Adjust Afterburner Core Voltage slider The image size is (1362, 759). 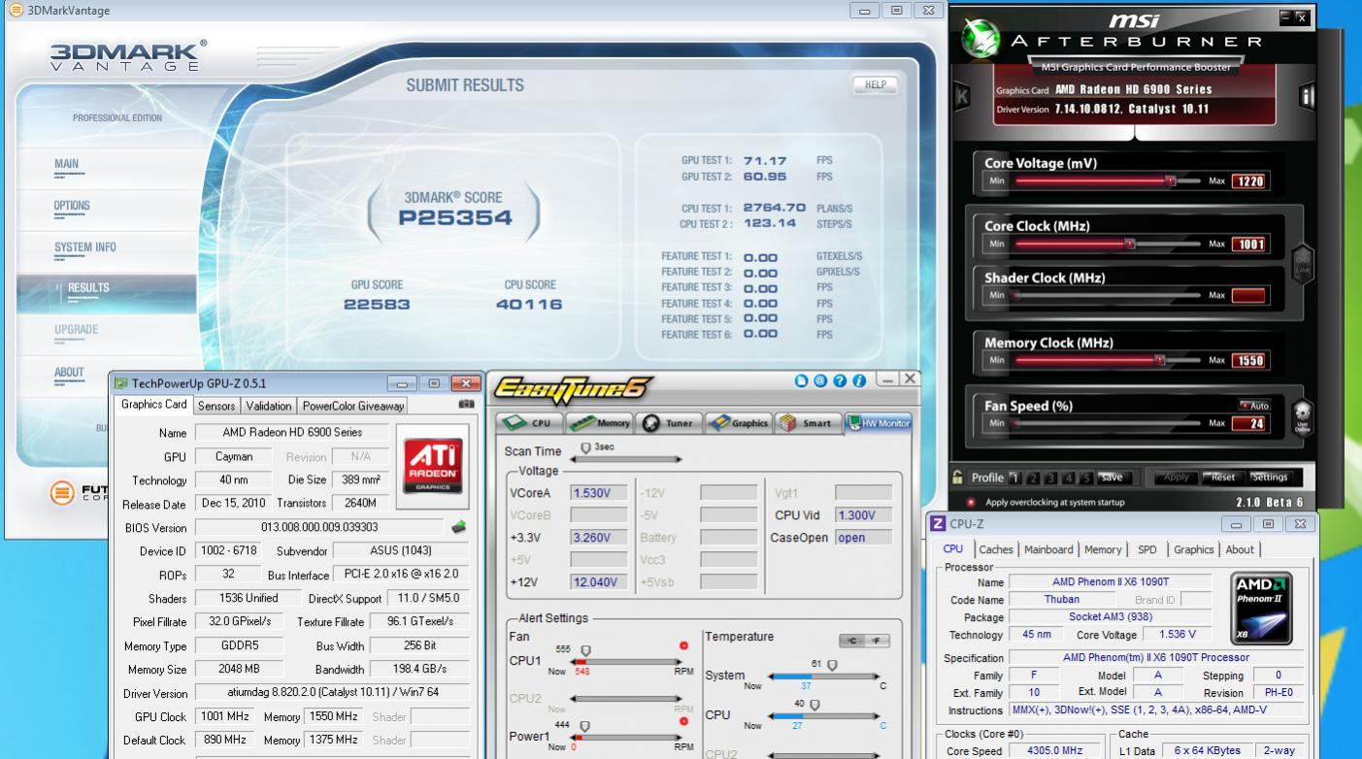click(1170, 181)
